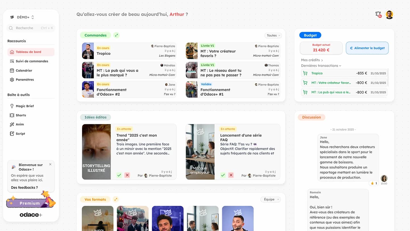This screenshot has width=410, height=231.
Task: Click thumbs-up reaction on Jane's message
Action: tap(374, 183)
